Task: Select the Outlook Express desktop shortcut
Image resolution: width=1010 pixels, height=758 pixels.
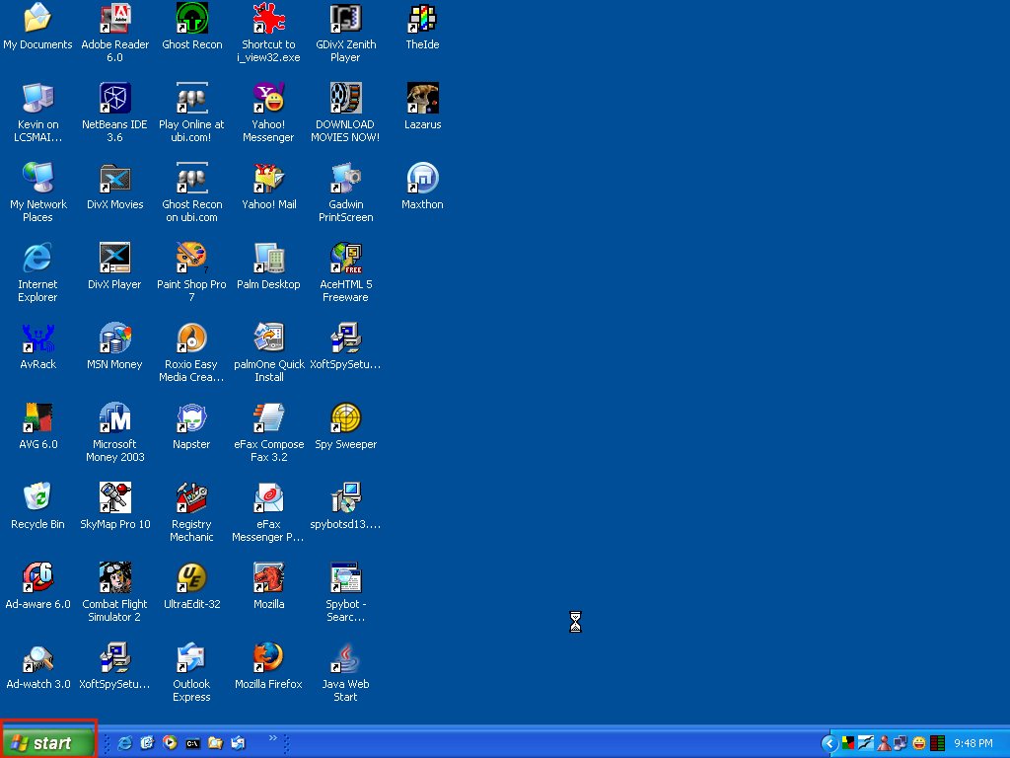Action: tap(191, 657)
